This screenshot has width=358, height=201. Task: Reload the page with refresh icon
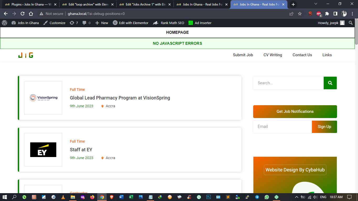[23, 14]
